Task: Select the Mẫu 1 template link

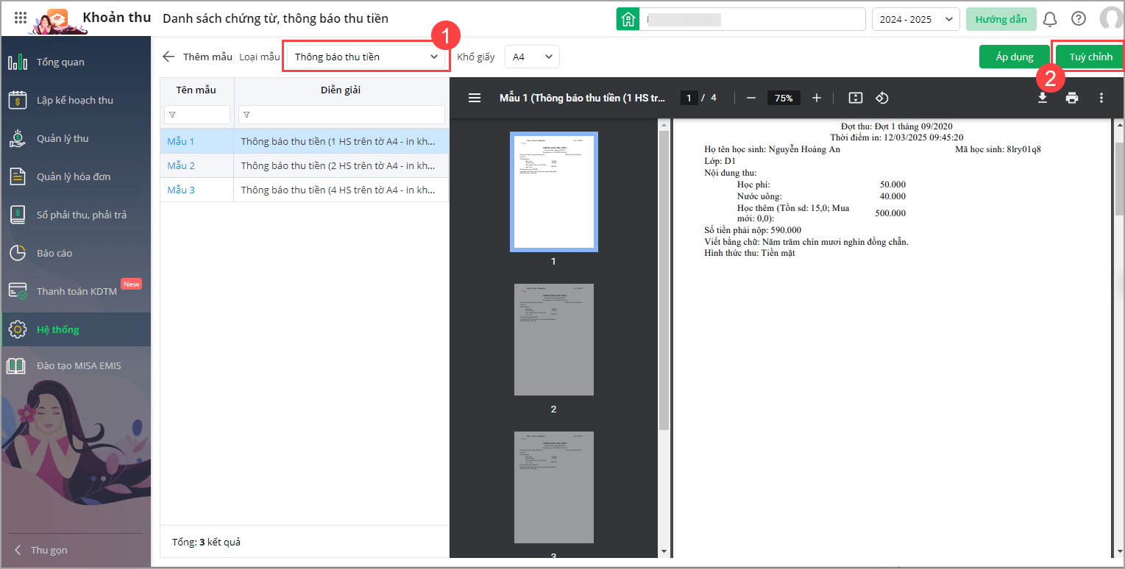Action: pyautogui.click(x=181, y=141)
